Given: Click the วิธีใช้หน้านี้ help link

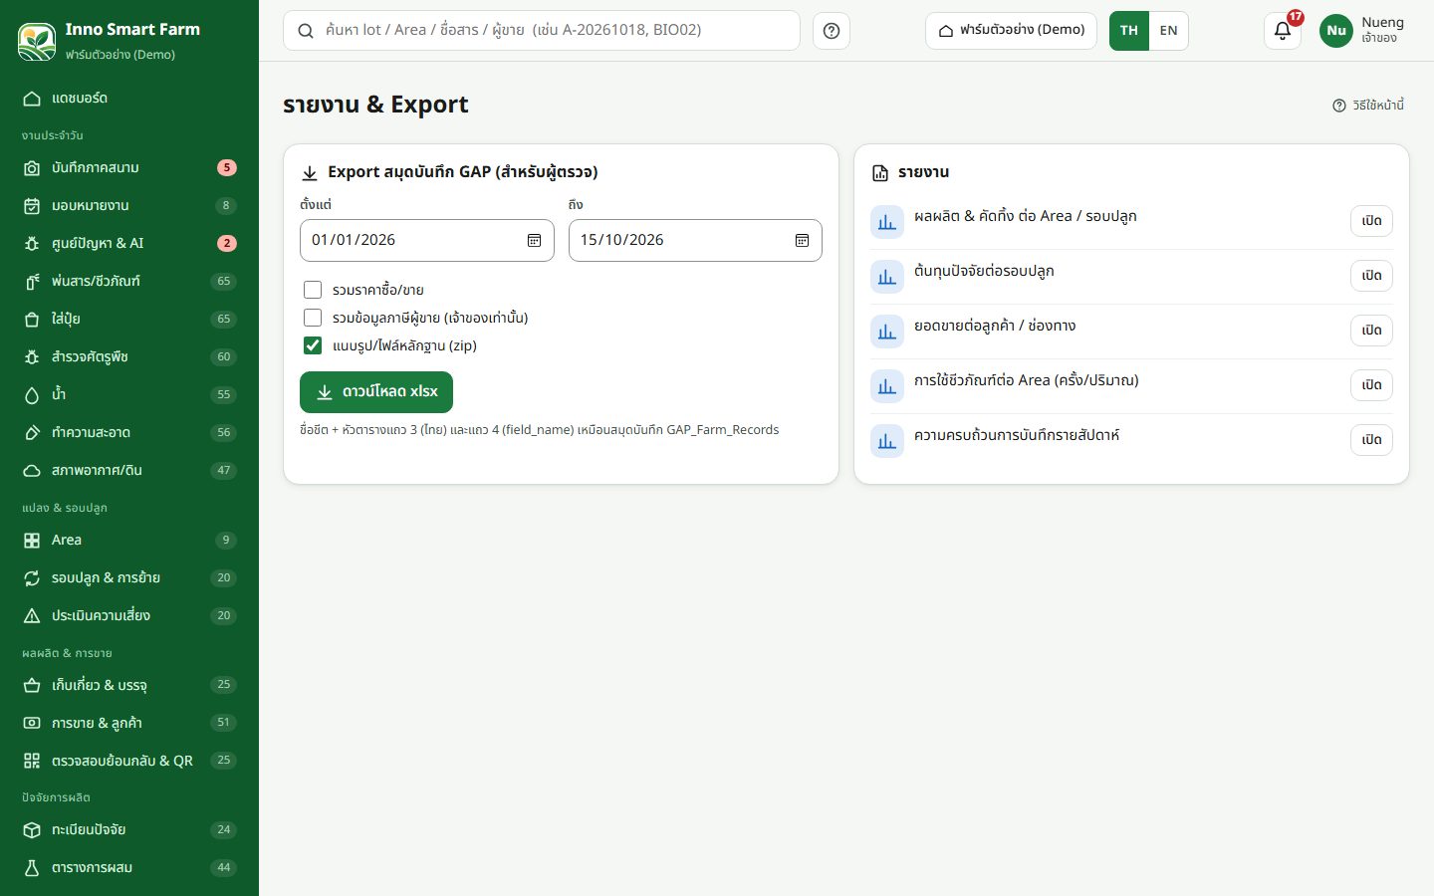Looking at the screenshot, I should tap(1368, 106).
